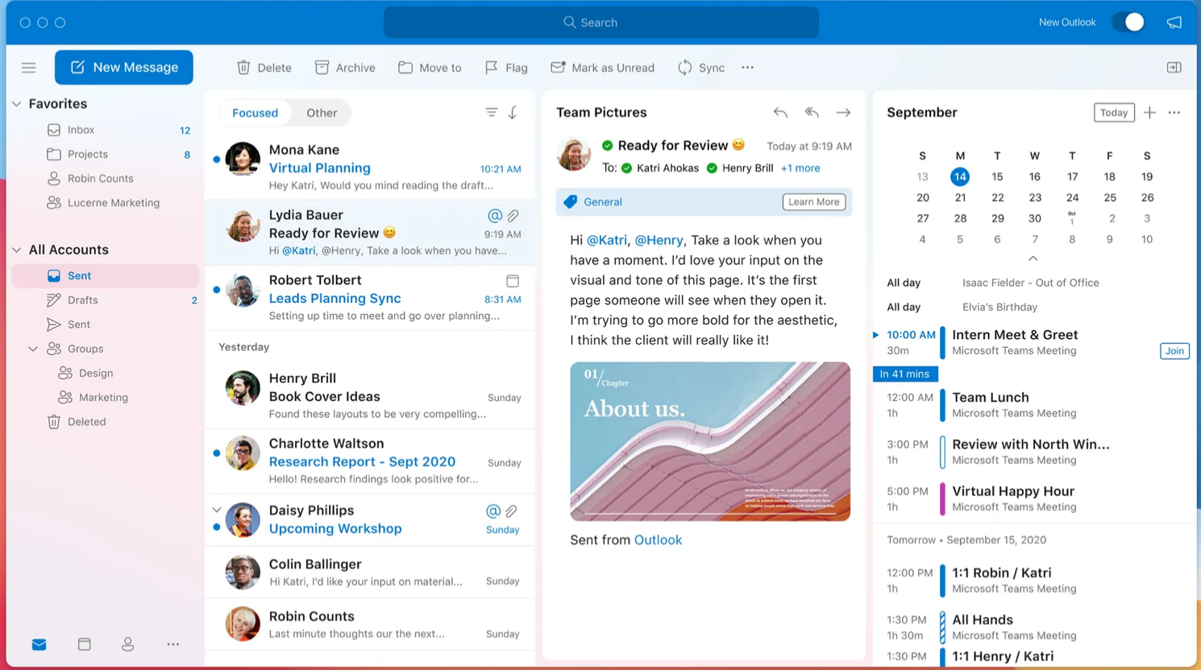Image resolution: width=1201 pixels, height=670 pixels.
Task: Click the sort order arrow icon
Action: [513, 113]
